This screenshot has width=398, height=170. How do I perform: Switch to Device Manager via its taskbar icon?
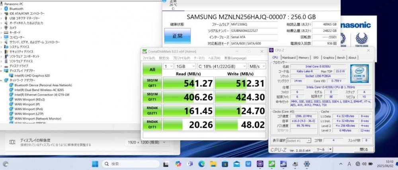point(295,164)
